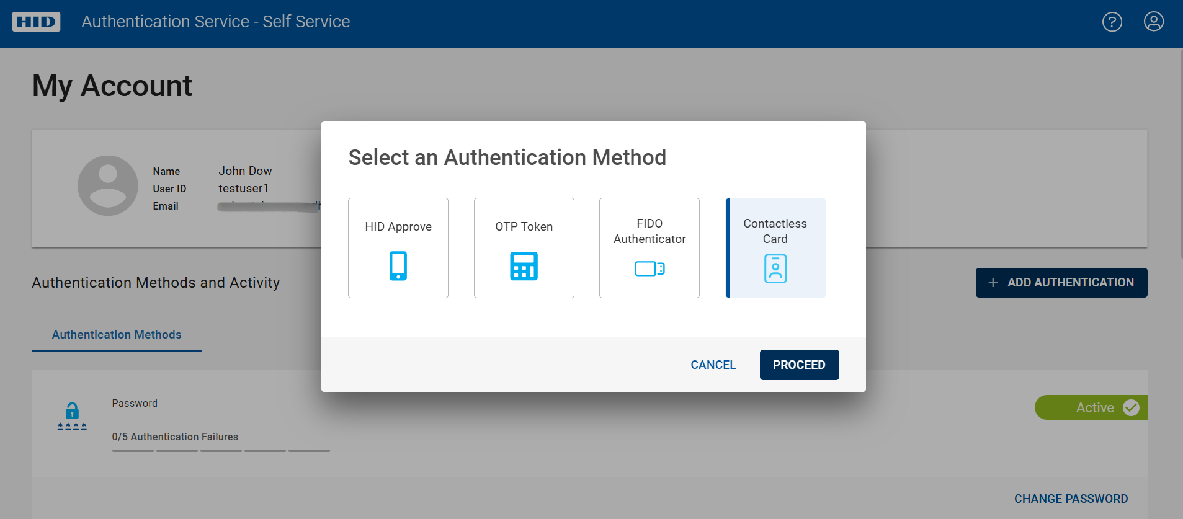This screenshot has width=1183, height=519.
Task: Click the plus icon on Add Authentication
Action: click(x=993, y=283)
